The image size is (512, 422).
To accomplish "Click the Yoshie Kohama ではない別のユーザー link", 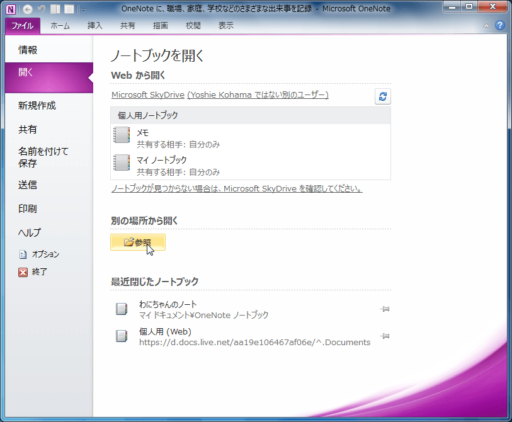I will tap(258, 94).
